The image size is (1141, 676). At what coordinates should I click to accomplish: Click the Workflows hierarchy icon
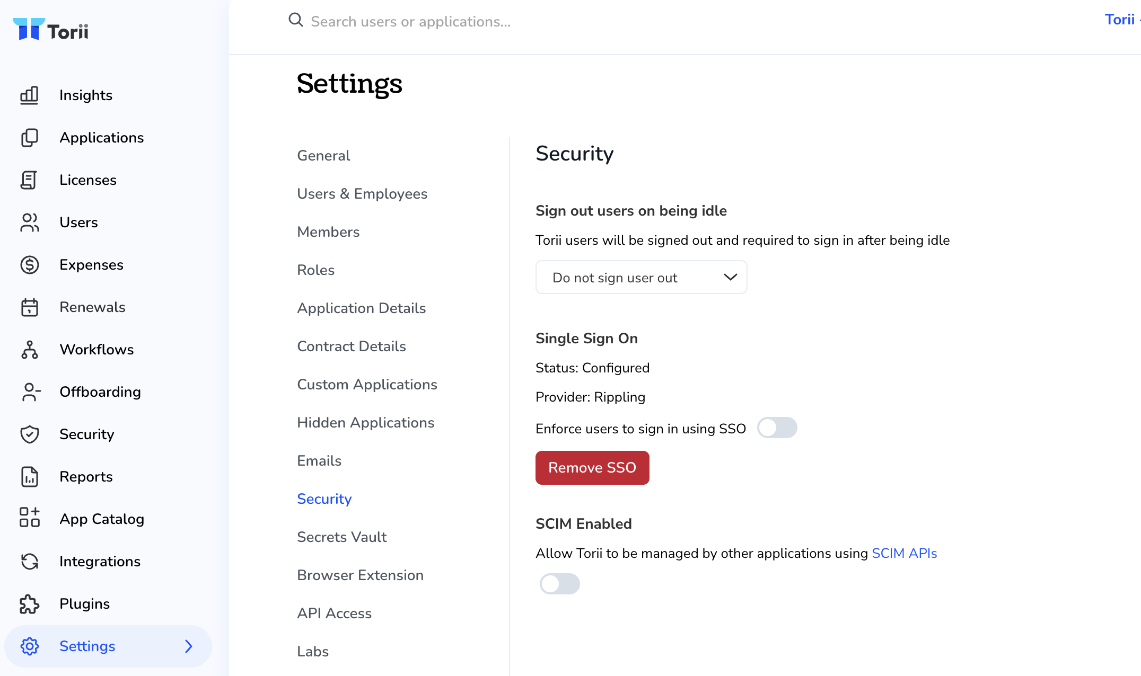pyautogui.click(x=30, y=350)
